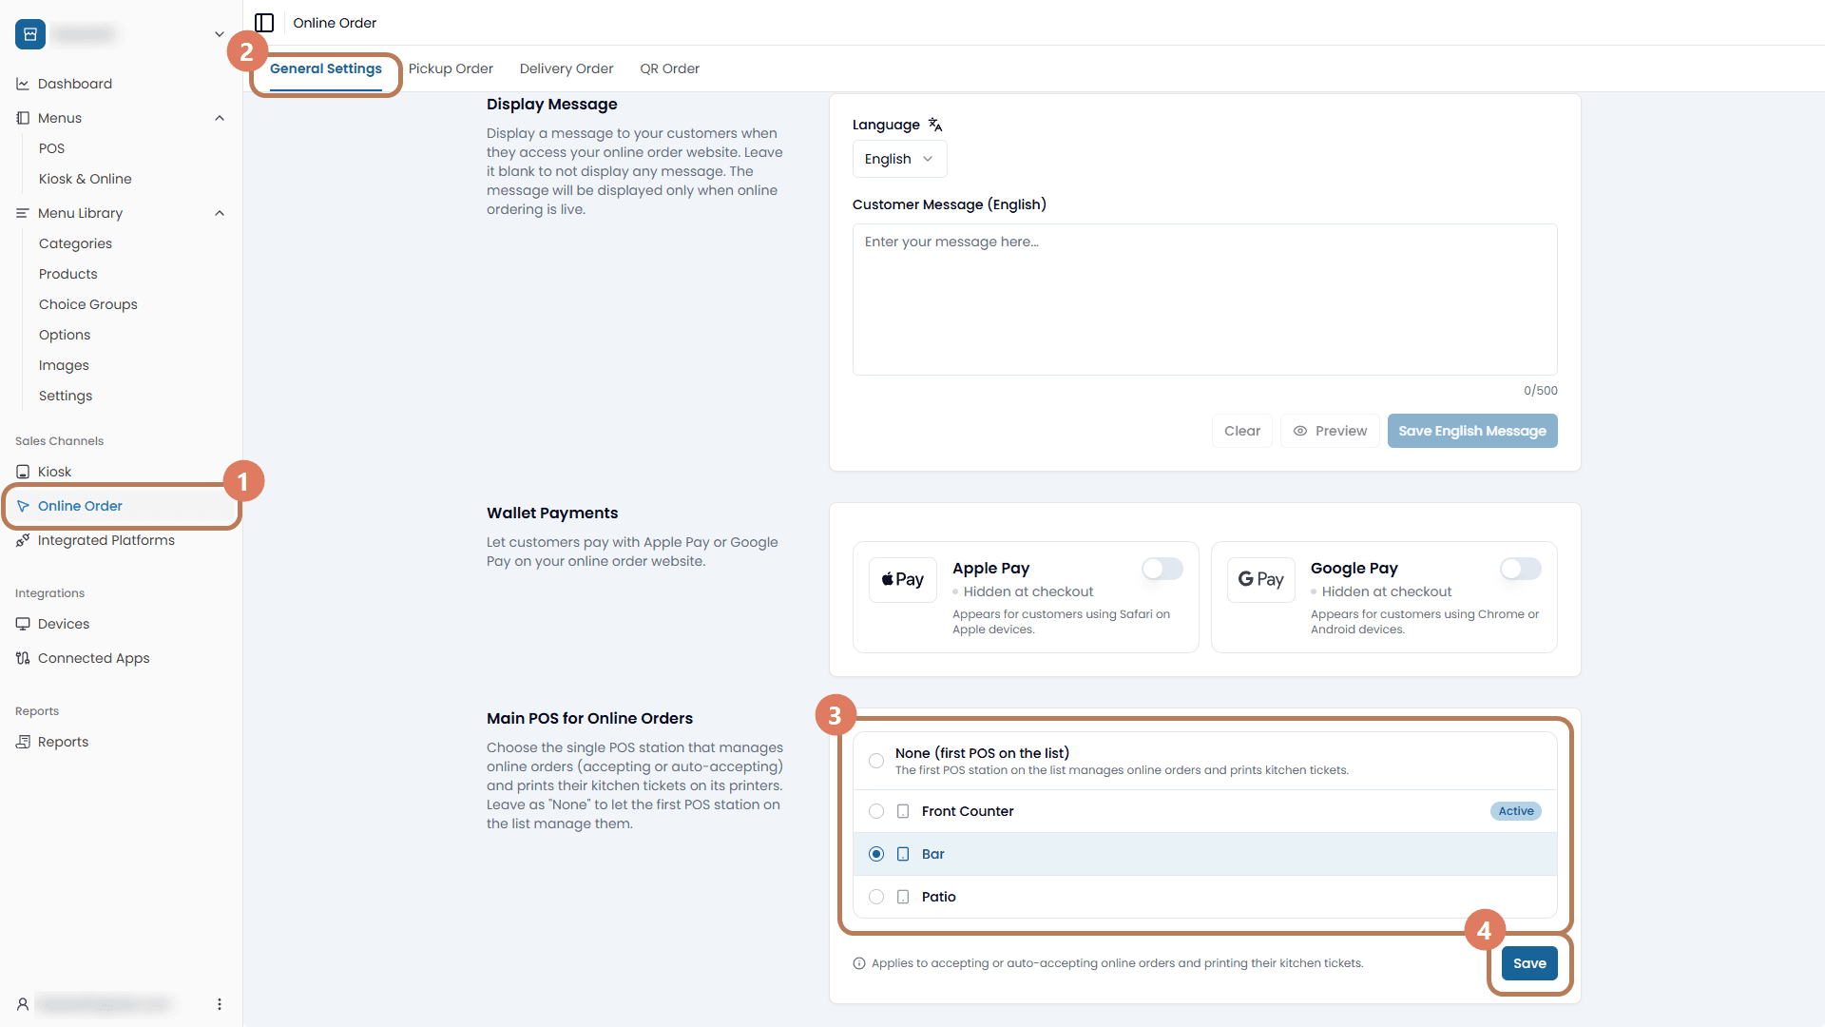The image size is (1825, 1027).
Task: Switch to Delivery Order tab
Action: 567,68
